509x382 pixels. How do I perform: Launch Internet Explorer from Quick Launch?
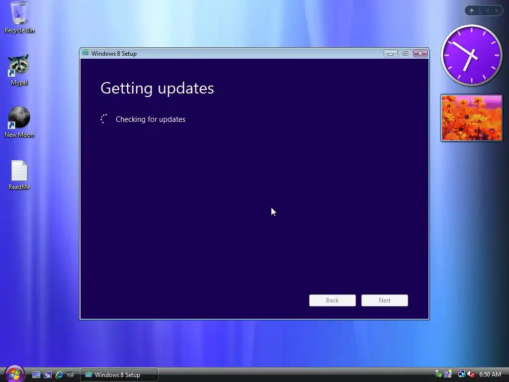click(59, 375)
